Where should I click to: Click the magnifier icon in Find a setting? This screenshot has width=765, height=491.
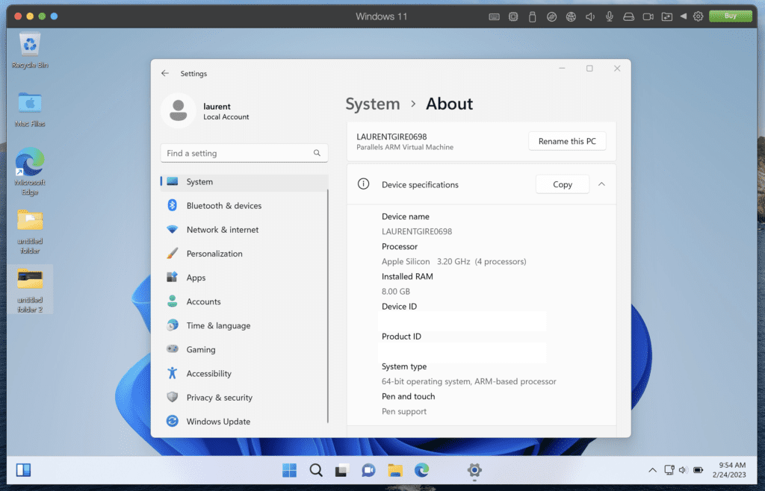(x=317, y=153)
